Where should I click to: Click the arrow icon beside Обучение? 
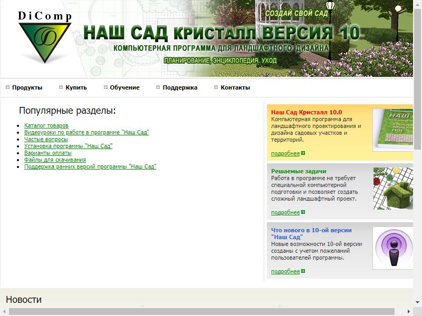pyautogui.click(x=105, y=87)
